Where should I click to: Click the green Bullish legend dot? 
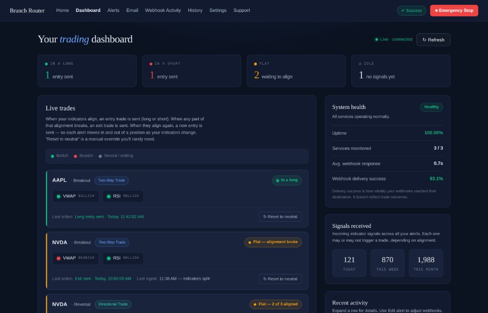point(52,156)
